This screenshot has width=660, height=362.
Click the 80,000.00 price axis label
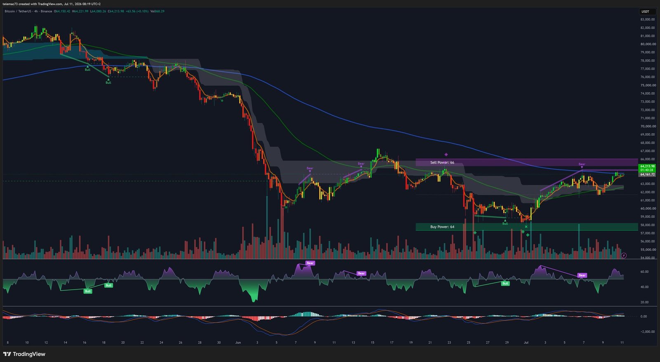tap(647, 44)
